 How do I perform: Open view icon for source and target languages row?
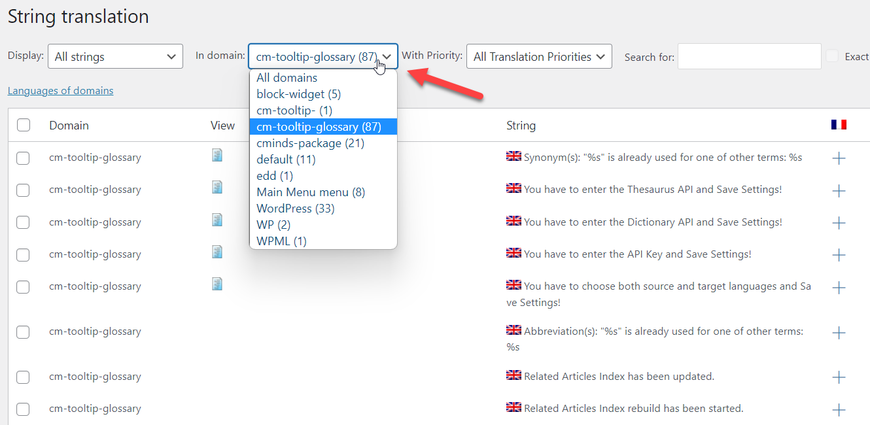click(217, 284)
